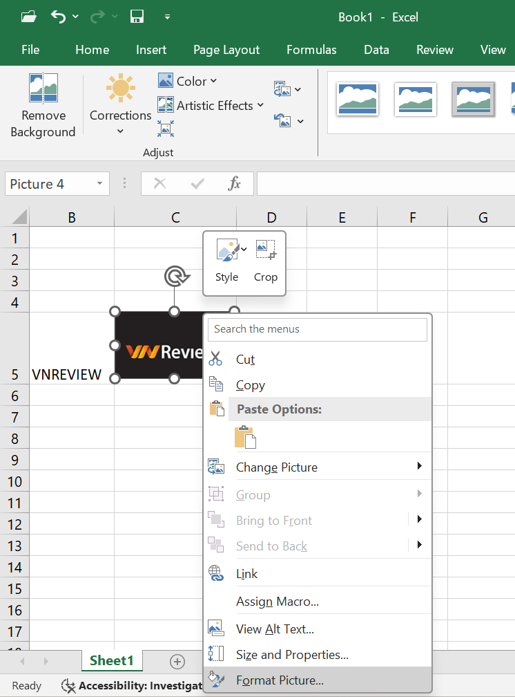This screenshot has height=697, width=515.
Task: Click the Undo arrow icon
Action: (59, 17)
